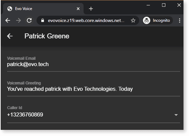Go back using the browser back arrow
This screenshot has height=136, width=189.
coord(8,21)
